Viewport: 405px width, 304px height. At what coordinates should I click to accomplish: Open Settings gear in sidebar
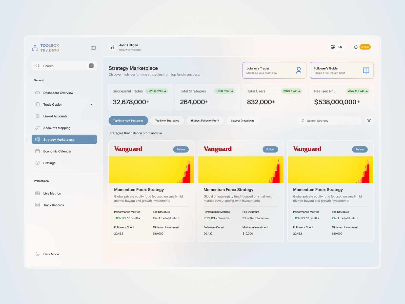[x=49, y=163]
